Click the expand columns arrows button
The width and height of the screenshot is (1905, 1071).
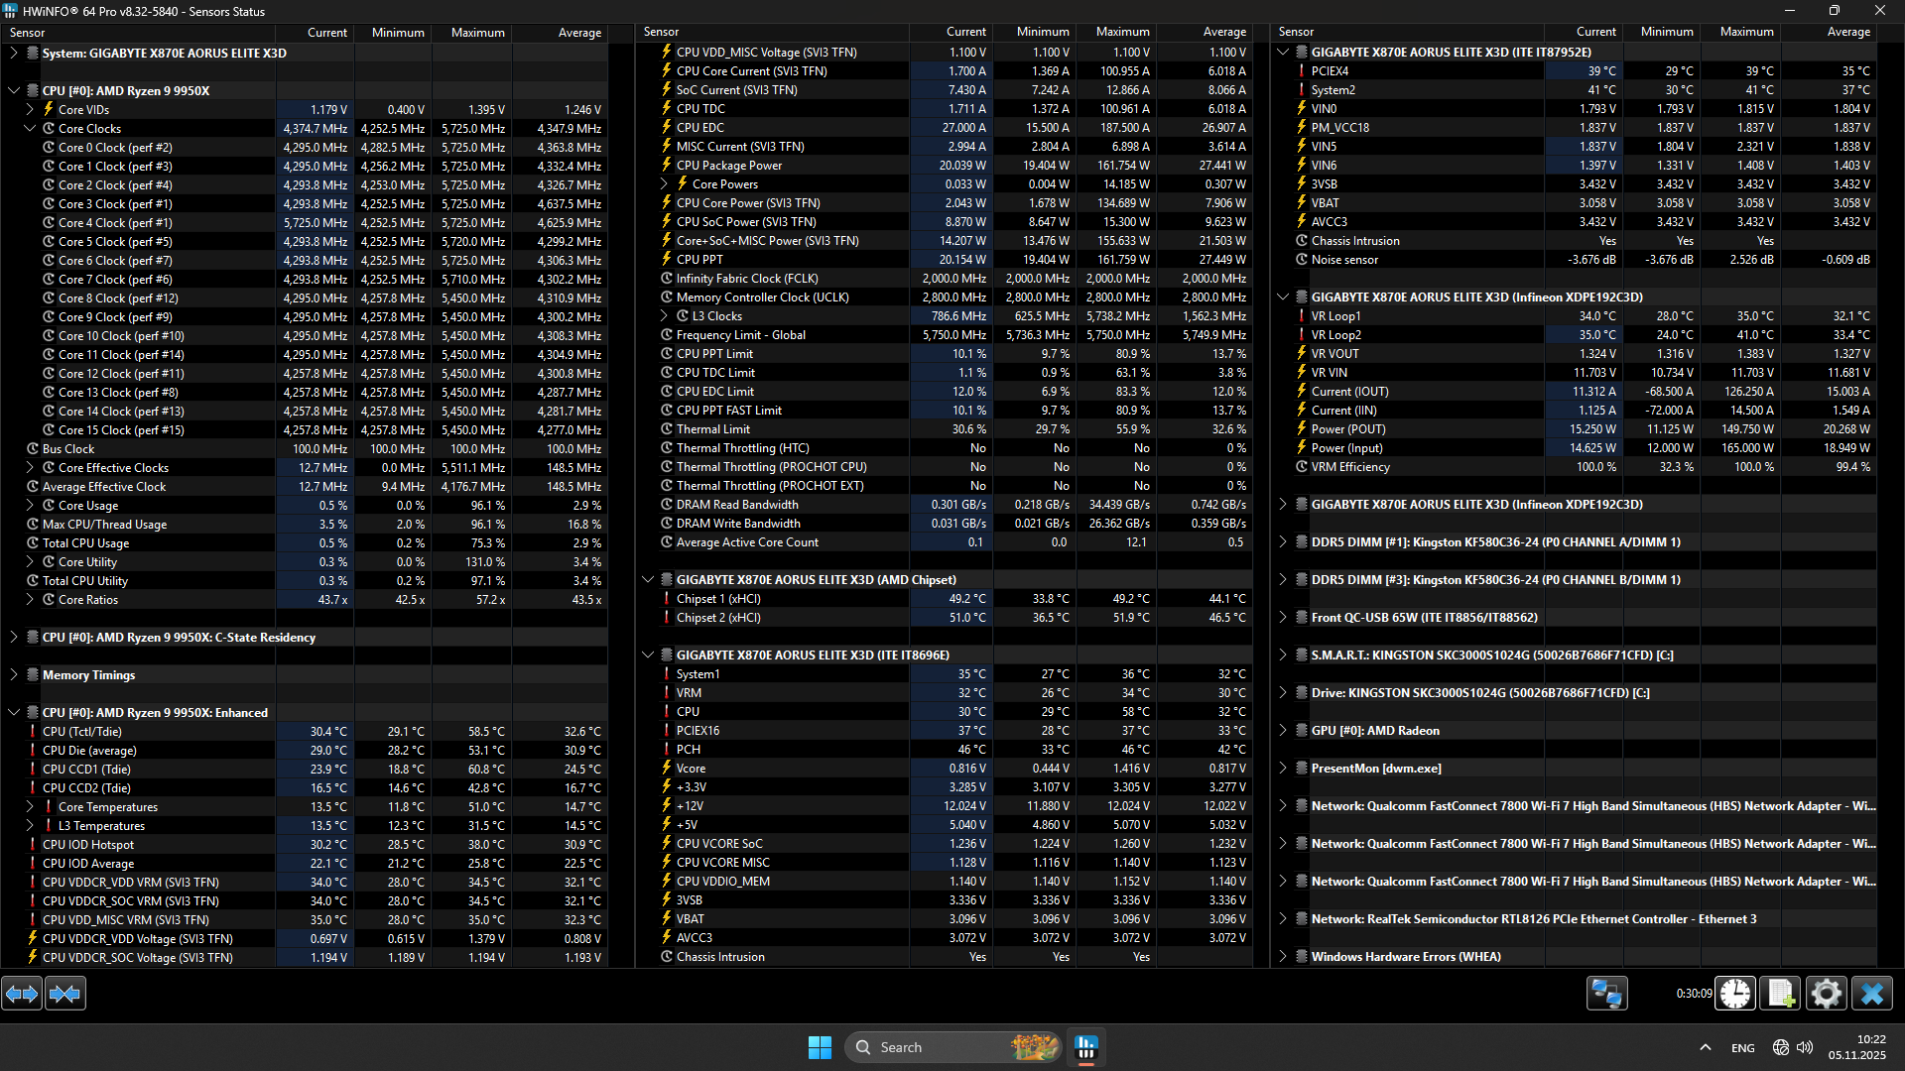click(x=22, y=993)
